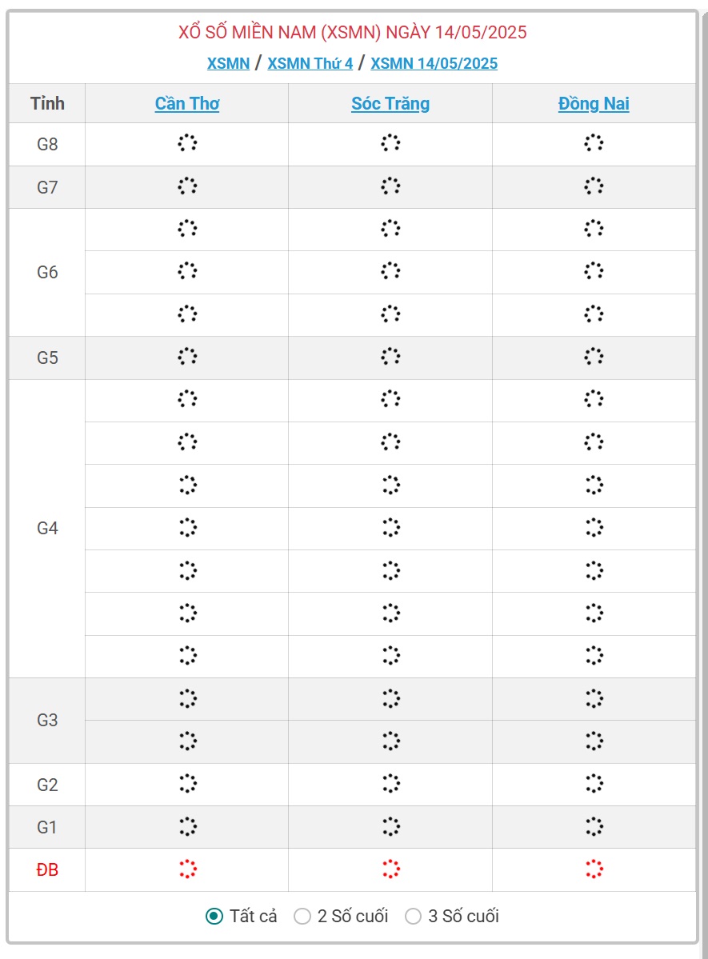The width and height of the screenshot is (708, 959).
Task: Open the Sóc Trăng province link
Action: coord(390,103)
